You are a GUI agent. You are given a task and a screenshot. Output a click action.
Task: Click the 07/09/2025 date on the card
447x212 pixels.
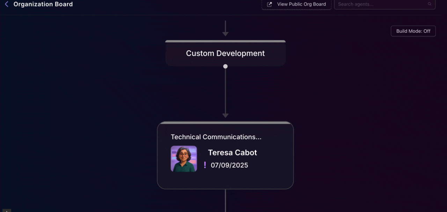pos(229,165)
